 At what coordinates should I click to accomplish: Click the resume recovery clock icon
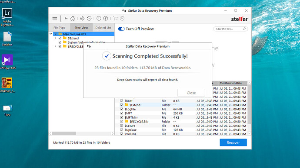89,19
